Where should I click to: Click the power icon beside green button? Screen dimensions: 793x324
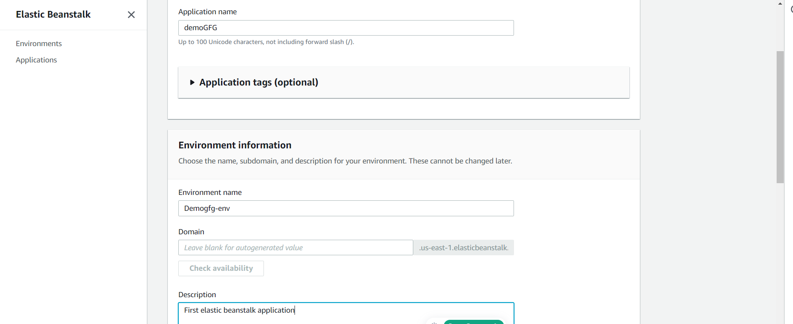pyautogui.click(x=435, y=322)
